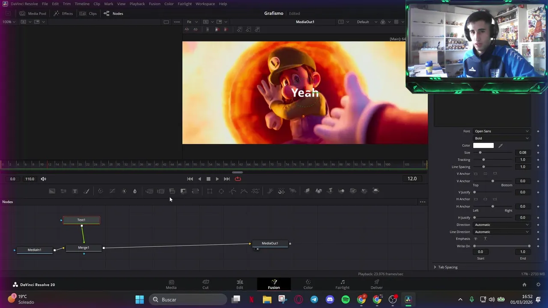This screenshot has height=308, width=548.
Task: Add a B-Spline mask tool
Action: coord(244,191)
